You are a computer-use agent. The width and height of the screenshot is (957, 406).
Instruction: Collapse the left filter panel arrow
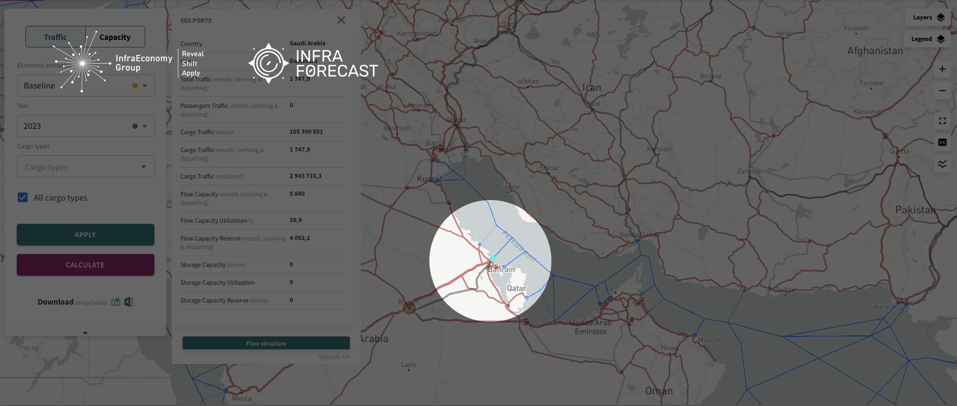pyautogui.click(x=85, y=332)
